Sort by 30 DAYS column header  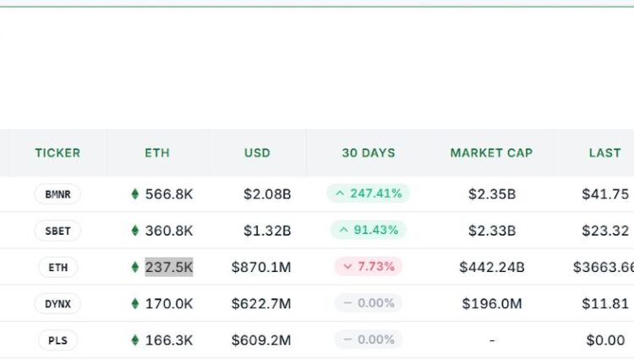click(369, 153)
